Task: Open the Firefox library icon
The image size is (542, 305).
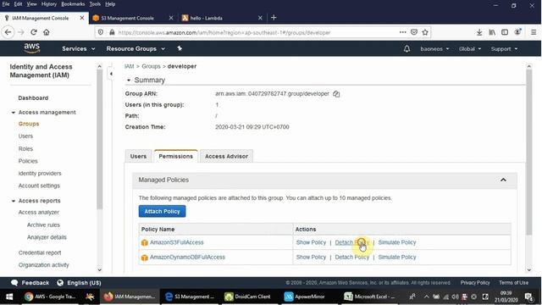Action: click(492, 32)
